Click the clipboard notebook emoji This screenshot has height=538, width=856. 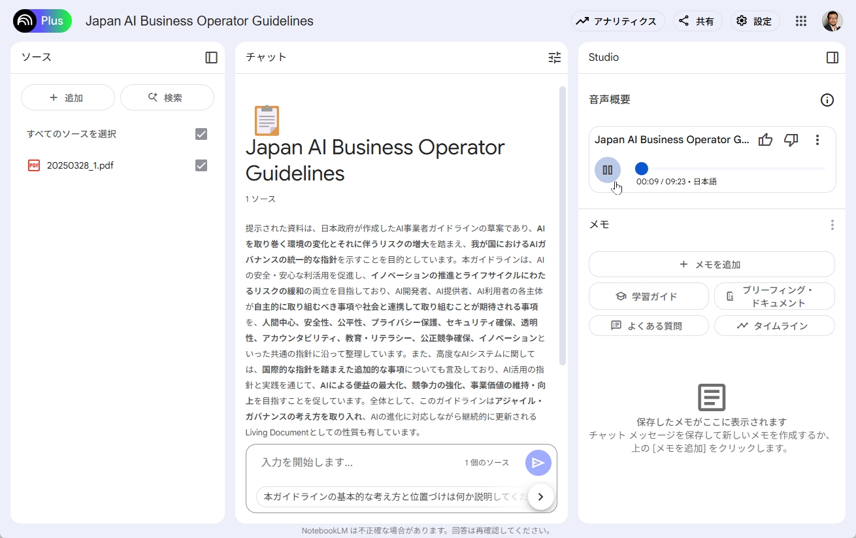pos(266,120)
